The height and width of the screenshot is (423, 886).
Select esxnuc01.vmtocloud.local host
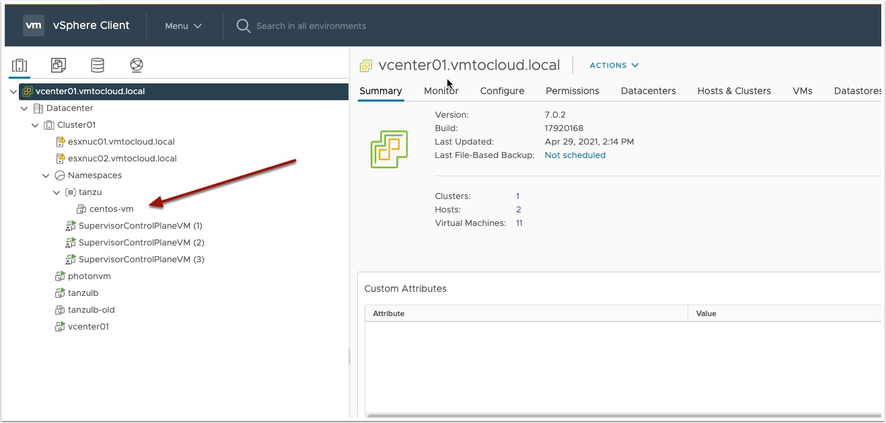[x=121, y=142]
